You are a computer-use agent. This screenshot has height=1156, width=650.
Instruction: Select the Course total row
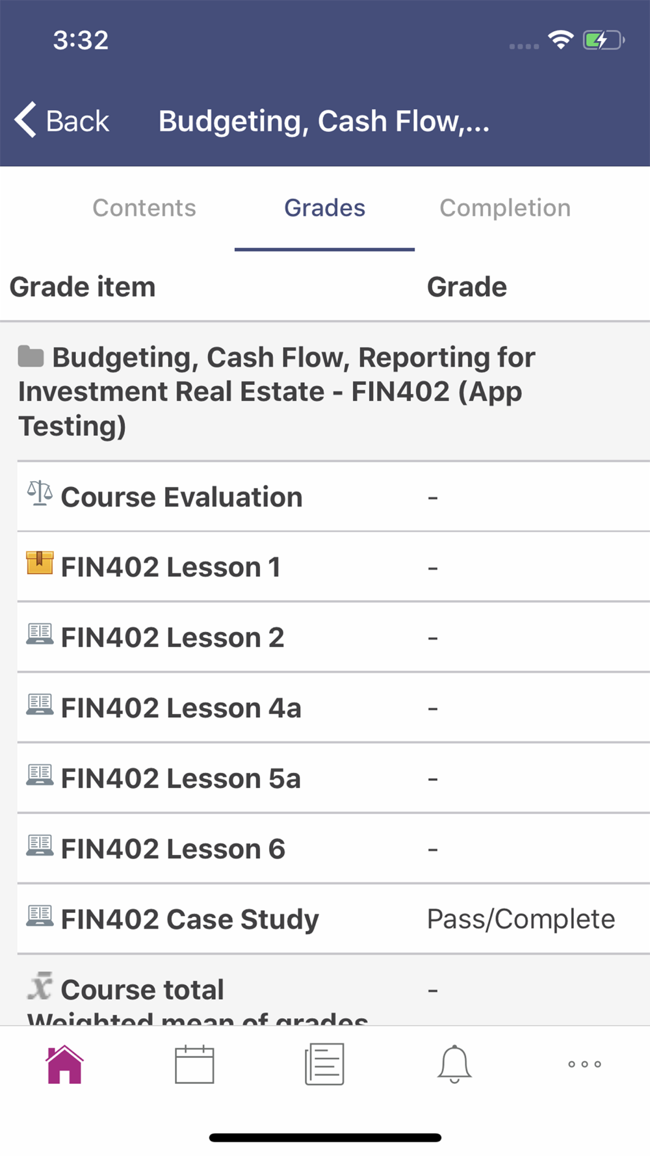[x=333, y=990]
